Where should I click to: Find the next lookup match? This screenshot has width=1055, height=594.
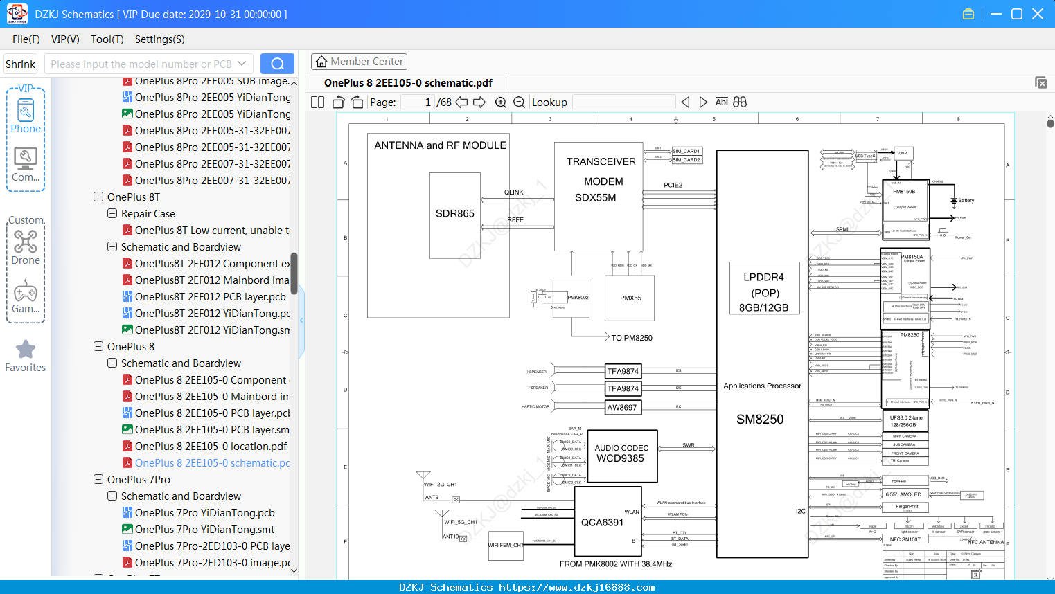[x=703, y=102]
